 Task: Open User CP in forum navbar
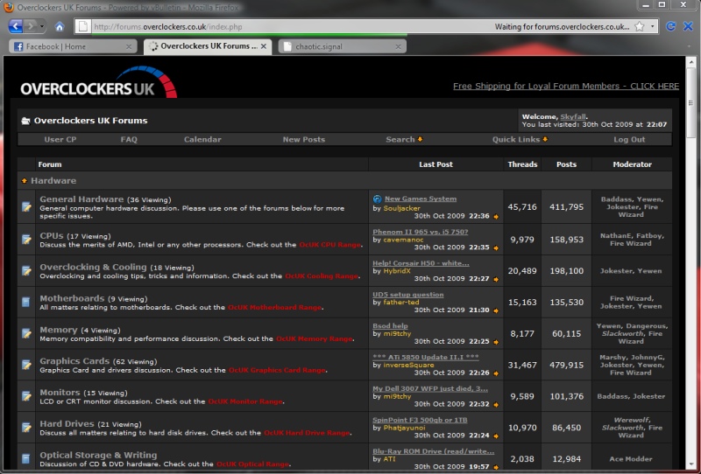60,139
